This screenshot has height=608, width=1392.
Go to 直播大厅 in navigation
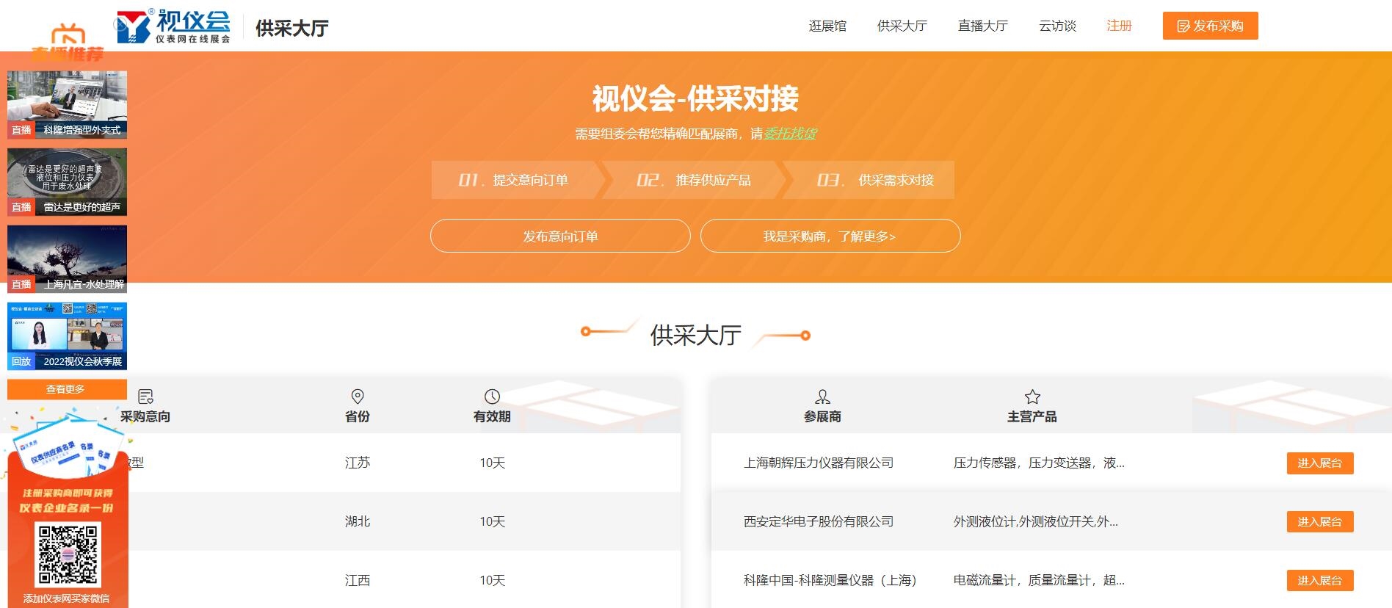(982, 26)
